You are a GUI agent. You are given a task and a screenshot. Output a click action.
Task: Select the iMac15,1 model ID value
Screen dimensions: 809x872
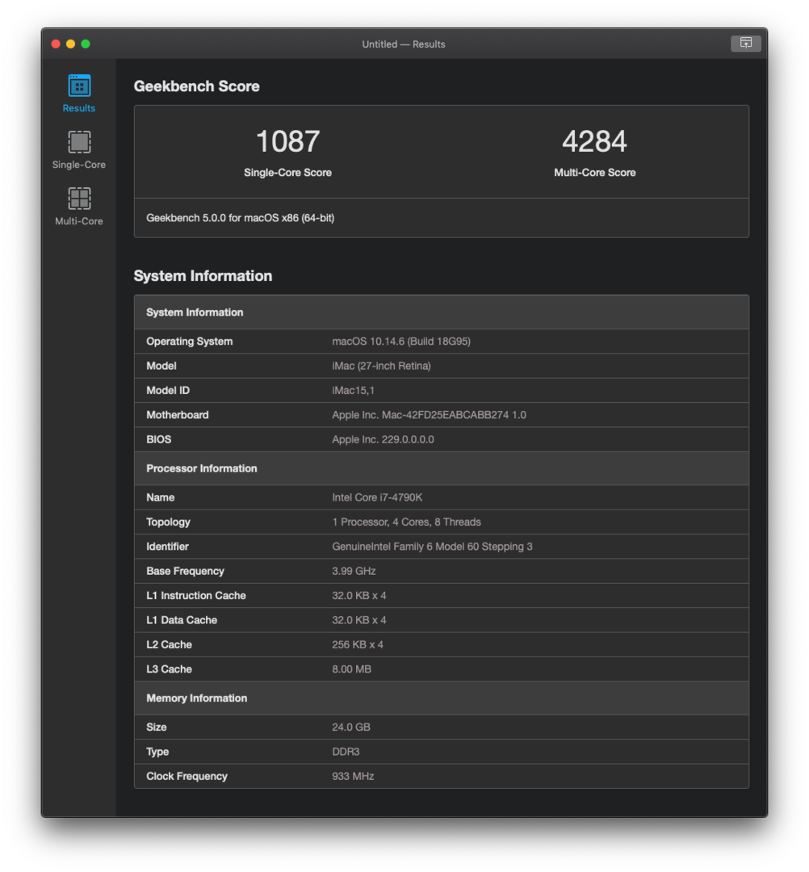[353, 391]
